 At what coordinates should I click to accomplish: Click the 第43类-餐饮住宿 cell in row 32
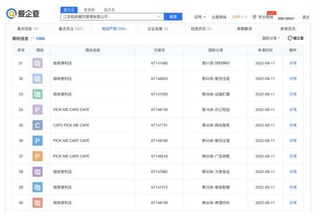tap(216, 79)
